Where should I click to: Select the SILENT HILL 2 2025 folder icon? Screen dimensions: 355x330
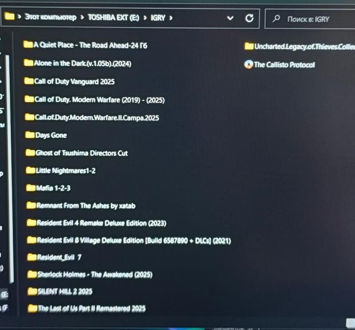(32, 291)
